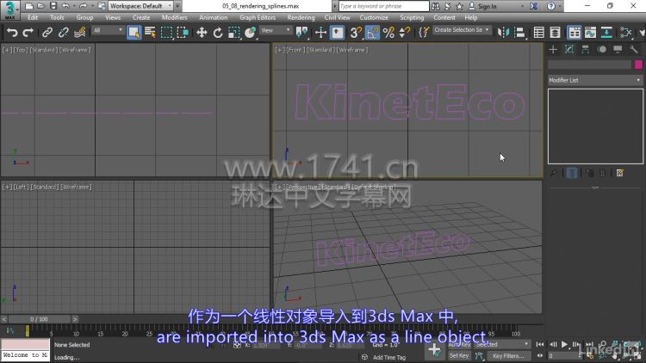Click the Key Filters button
This screenshot has height=363, width=646.
[509, 355]
